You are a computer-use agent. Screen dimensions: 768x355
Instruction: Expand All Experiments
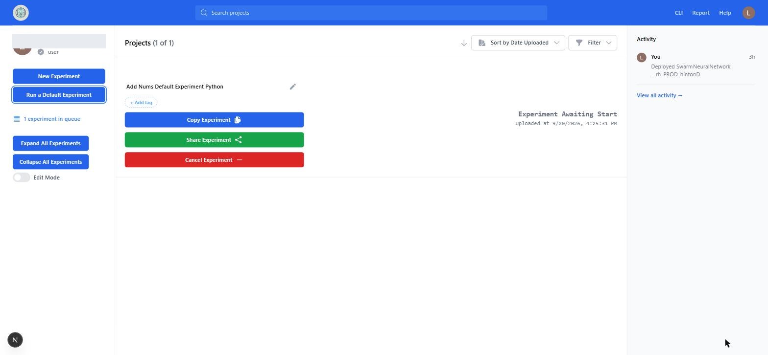(x=50, y=143)
